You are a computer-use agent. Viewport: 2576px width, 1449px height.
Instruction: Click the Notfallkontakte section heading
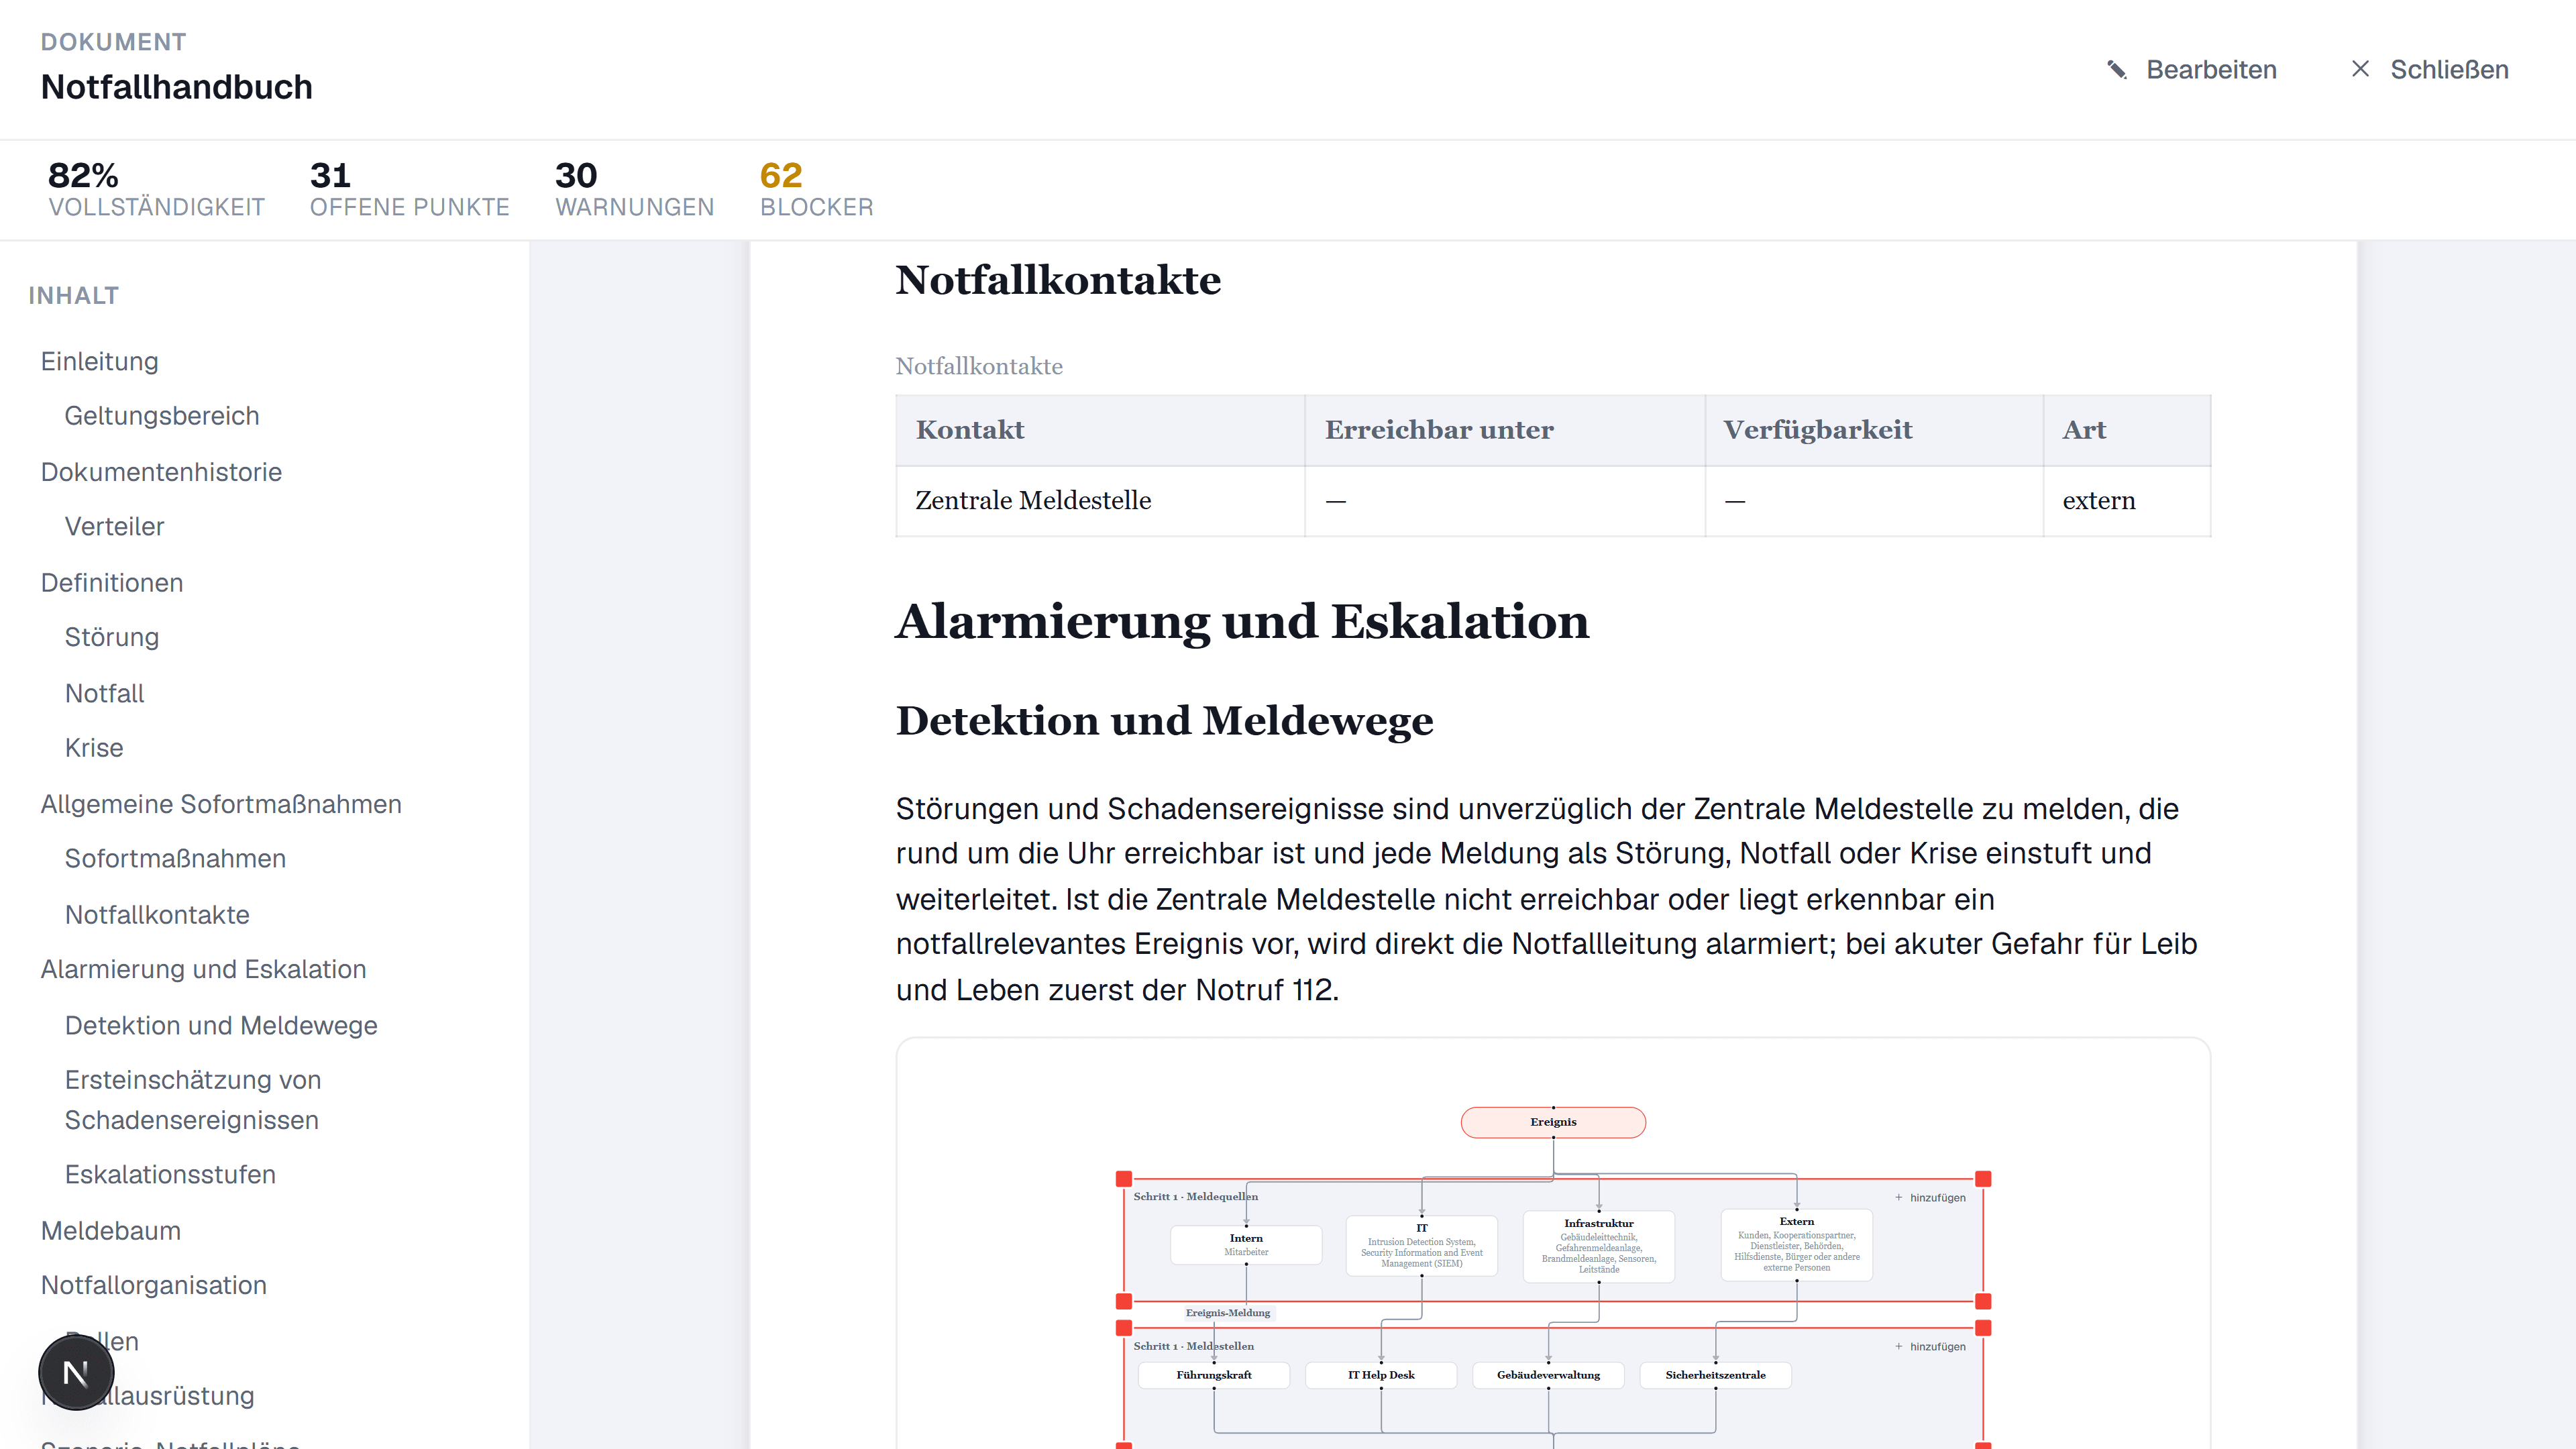coord(1058,280)
